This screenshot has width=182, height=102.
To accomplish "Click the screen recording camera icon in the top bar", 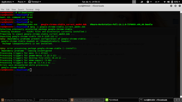I will 142,2.
